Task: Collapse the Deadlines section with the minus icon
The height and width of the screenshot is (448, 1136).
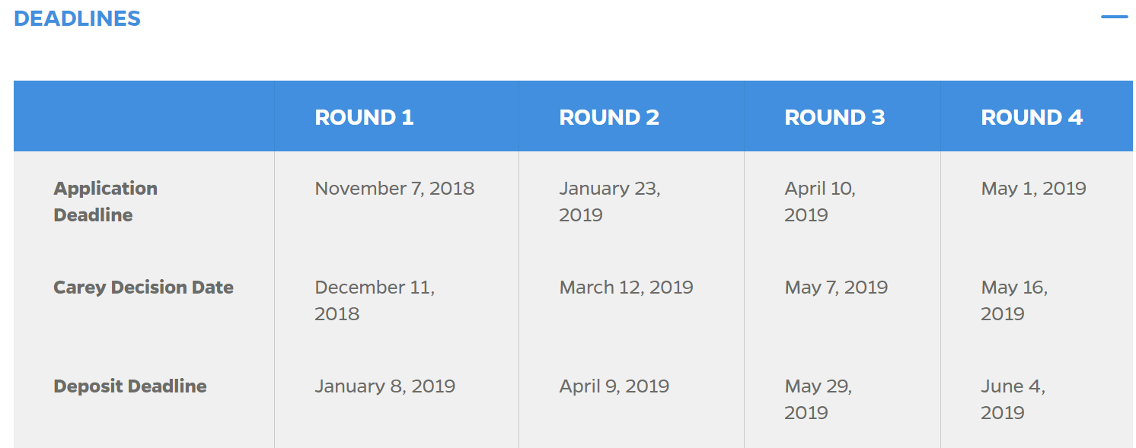Action: [x=1114, y=17]
